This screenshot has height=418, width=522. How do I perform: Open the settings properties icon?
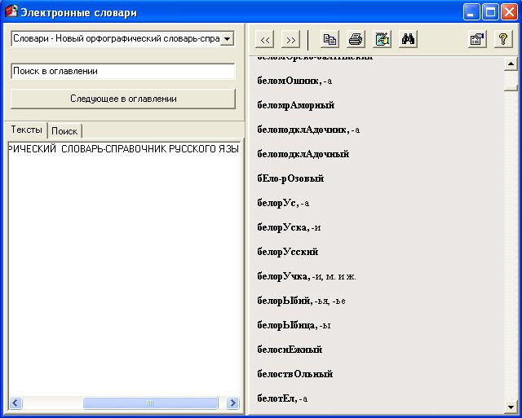pyautogui.click(x=477, y=39)
